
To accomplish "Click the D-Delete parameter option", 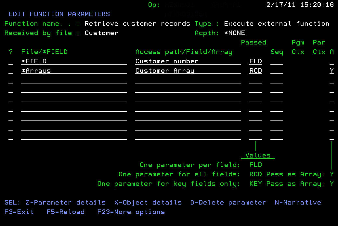I will [x=228, y=202].
